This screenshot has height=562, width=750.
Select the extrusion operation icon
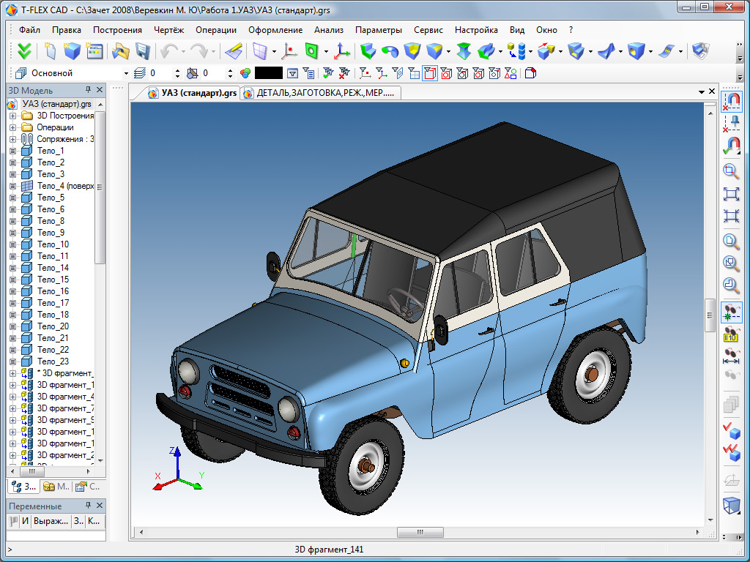point(368,50)
